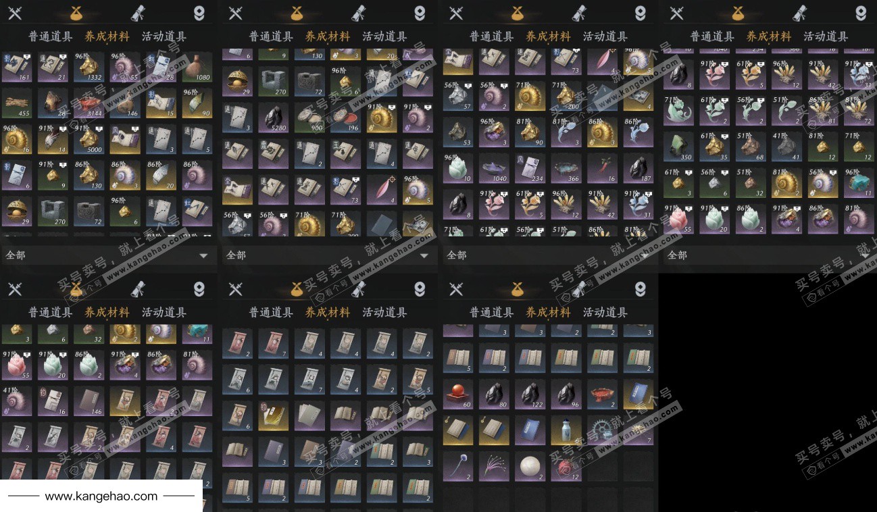Viewport: 877px width, 512px height.
Task: Select the black ore stack of 5280
Action: click(x=273, y=116)
